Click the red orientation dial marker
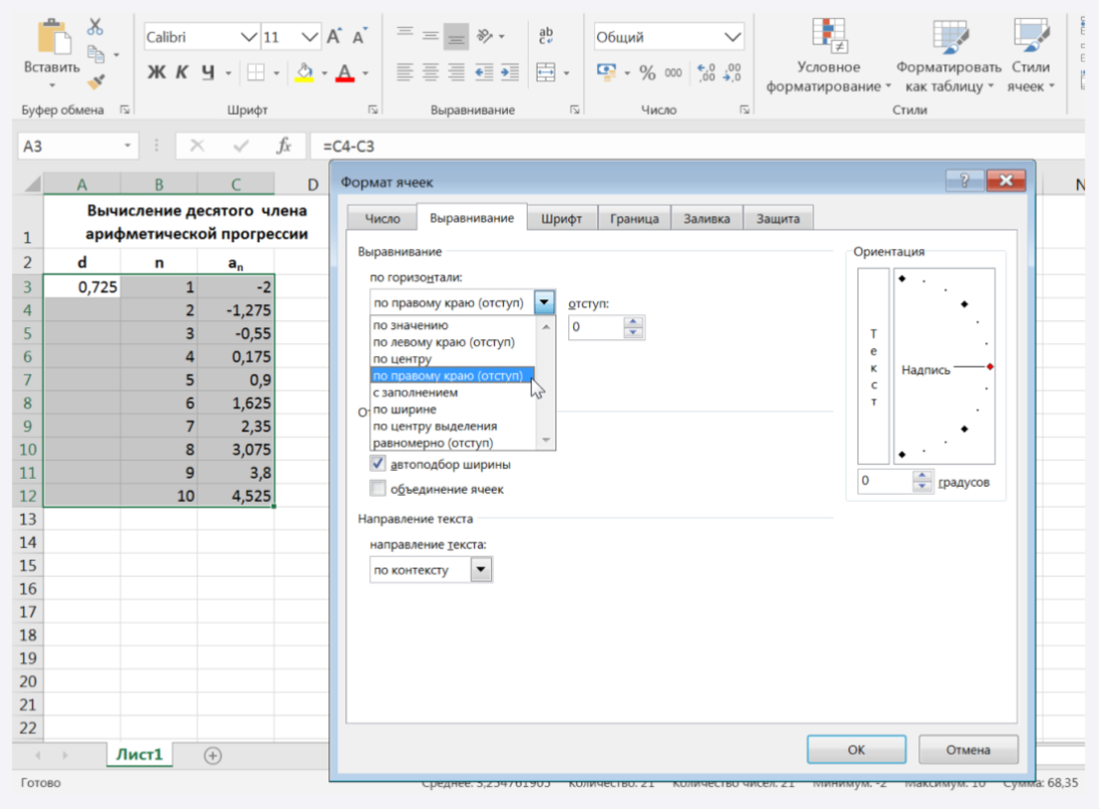 click(x=990, y=367)
